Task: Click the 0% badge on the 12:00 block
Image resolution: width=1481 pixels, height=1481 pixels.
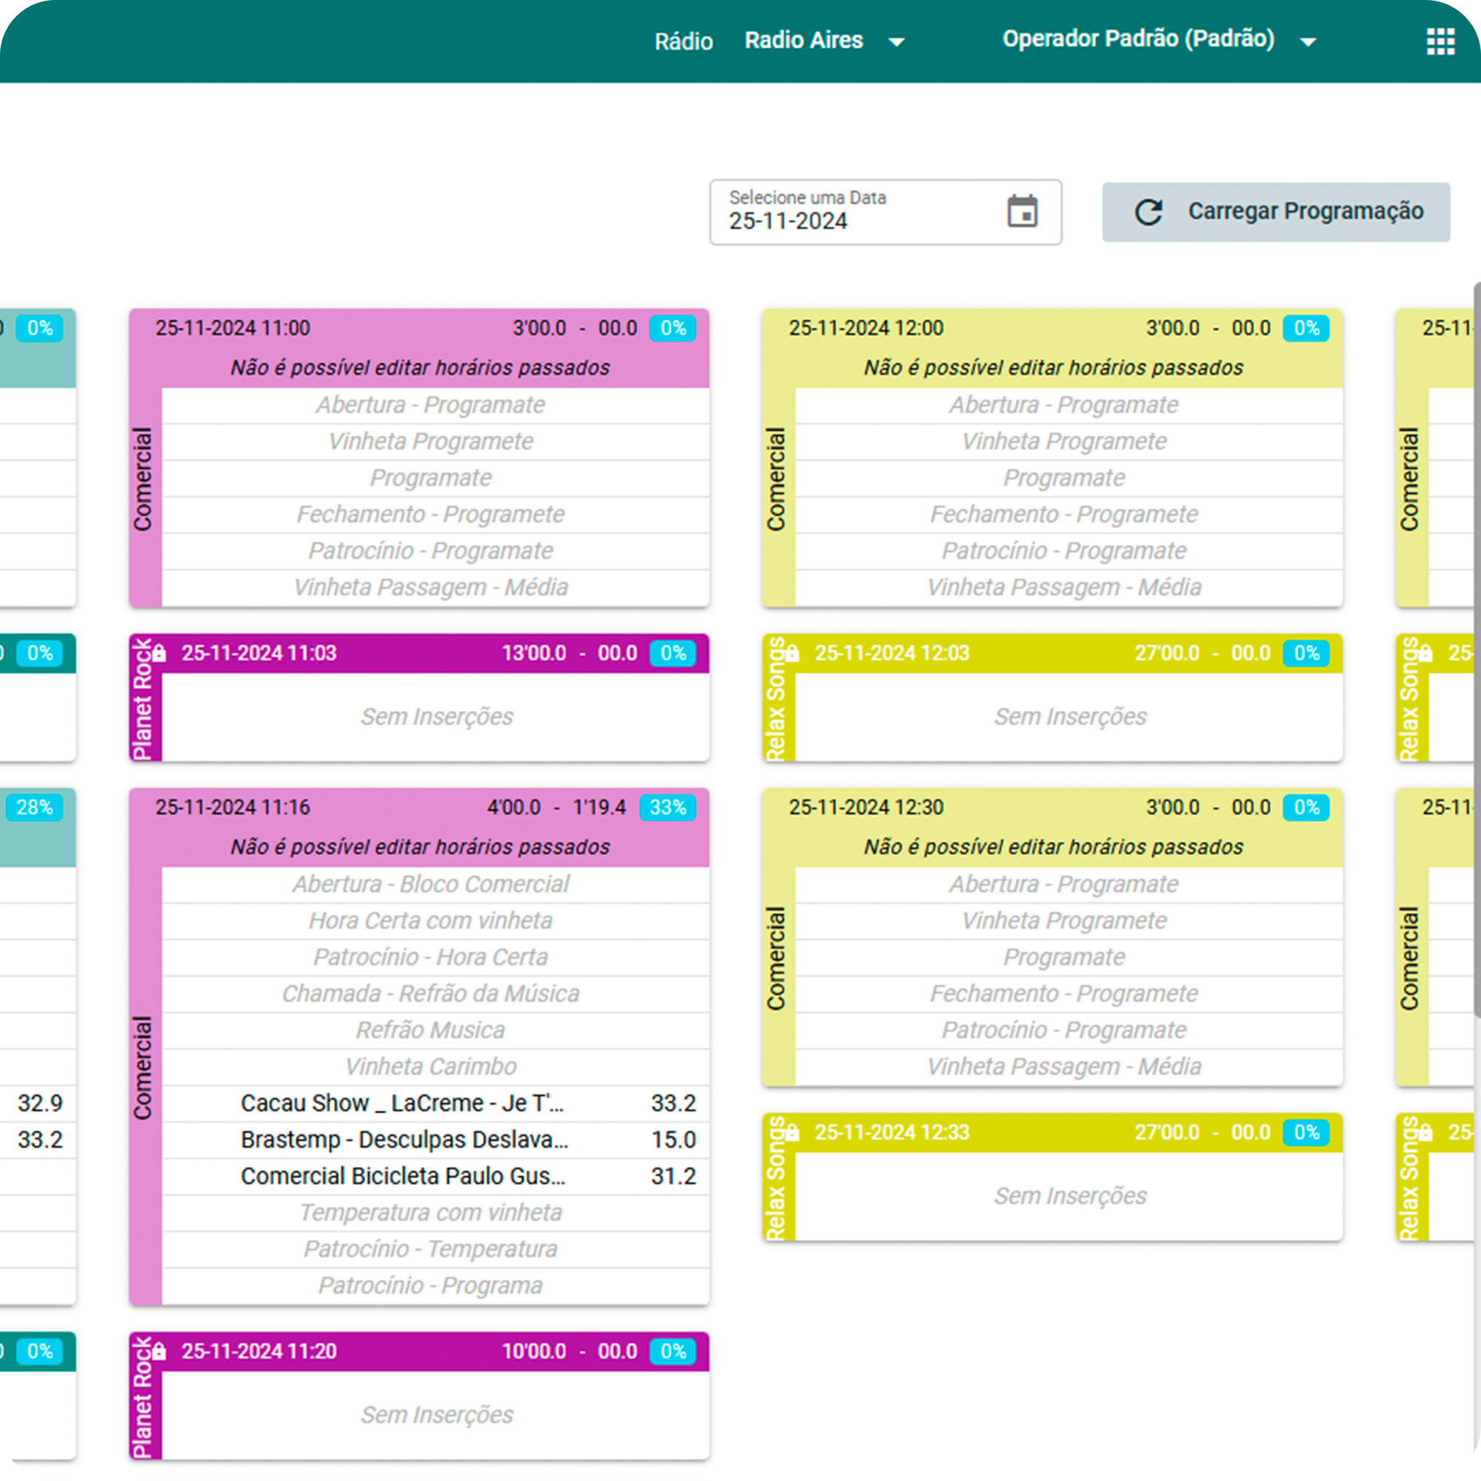Action: point(1306,328)
